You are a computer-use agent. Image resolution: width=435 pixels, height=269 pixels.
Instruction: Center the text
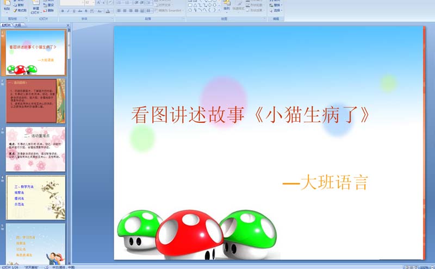click(x=125, y=10)
